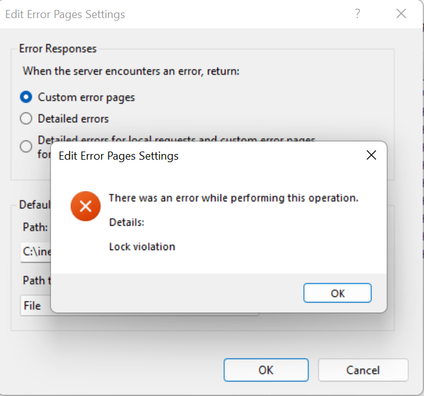Viewport: 424px width, 396px height.
Task: Close the Lock violation popup with X
Action: coord(371,155)
